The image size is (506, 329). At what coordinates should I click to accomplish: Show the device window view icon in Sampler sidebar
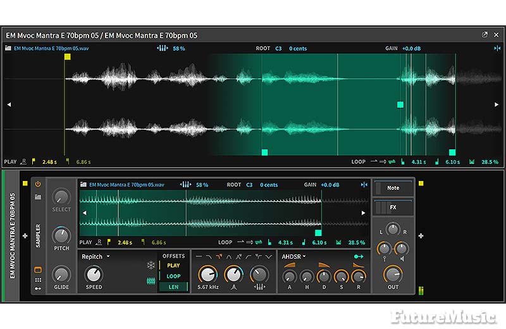(38, 270)
